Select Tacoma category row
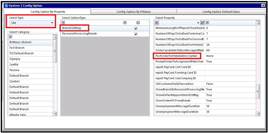The image size is (268, 133). pos(31,70)
